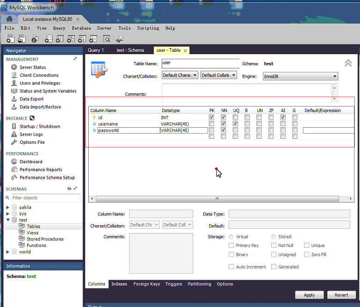This screenshot has height=307, width=360.
Task: Collapse the test schema
Action: tap(8, 220)
